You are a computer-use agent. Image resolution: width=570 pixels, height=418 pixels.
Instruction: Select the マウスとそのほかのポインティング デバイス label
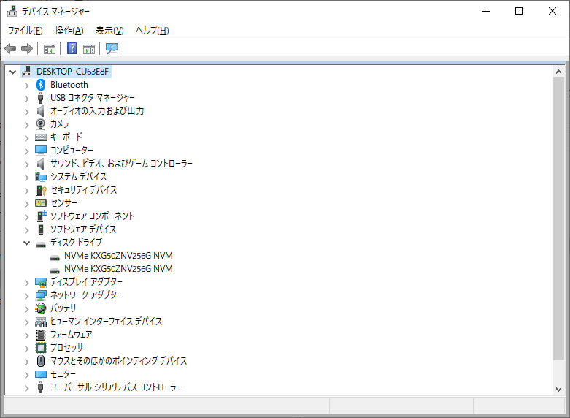pyautogui.click(x=118, y=360)
